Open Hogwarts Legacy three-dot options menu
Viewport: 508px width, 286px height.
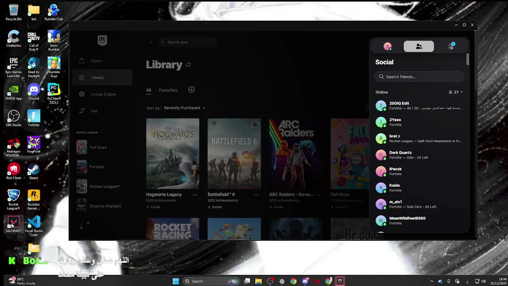[195, 195]
